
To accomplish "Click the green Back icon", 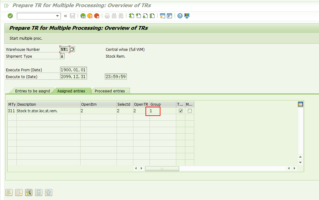I will coord(83,16).
